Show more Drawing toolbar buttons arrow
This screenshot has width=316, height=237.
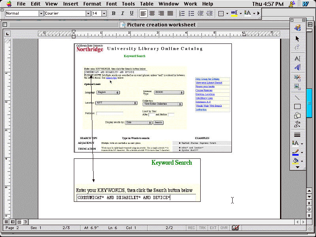pyautogui.click(x=298, y=167)
